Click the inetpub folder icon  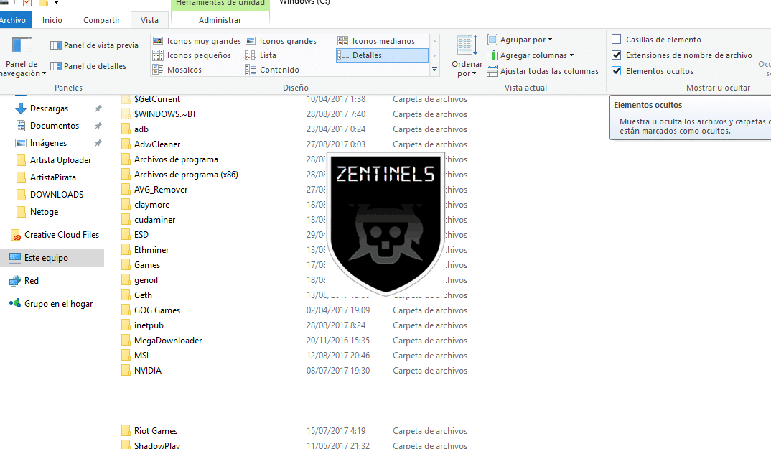126,325
